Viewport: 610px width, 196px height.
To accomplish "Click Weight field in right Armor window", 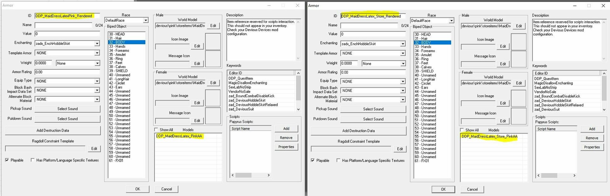I will coord(349,64).
